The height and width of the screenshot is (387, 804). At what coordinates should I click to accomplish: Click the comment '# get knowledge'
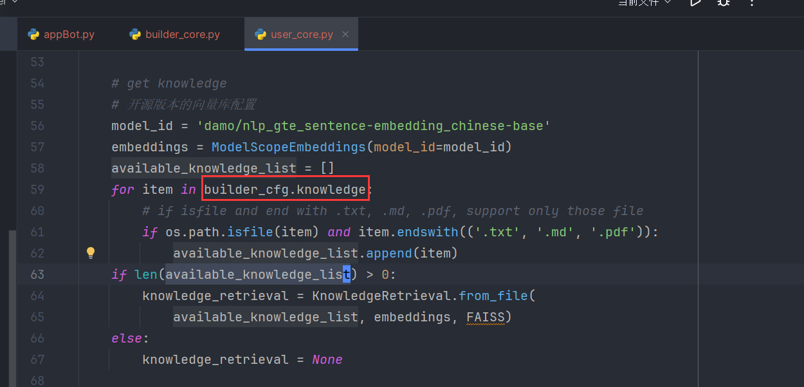[x=169, y=83]
